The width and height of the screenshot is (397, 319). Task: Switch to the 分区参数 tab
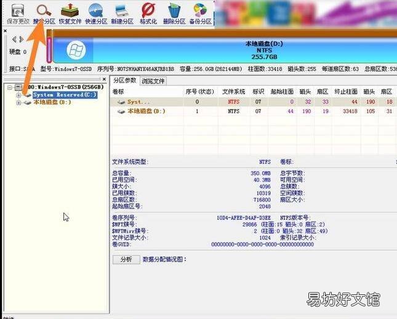coord(124,81)
